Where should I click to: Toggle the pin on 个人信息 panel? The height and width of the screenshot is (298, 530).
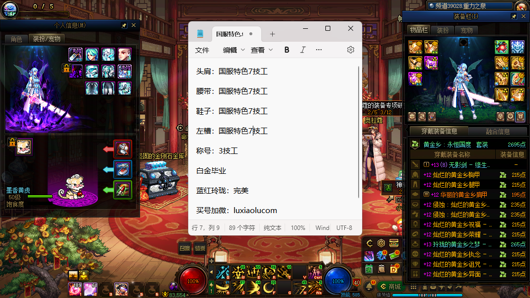124,25
